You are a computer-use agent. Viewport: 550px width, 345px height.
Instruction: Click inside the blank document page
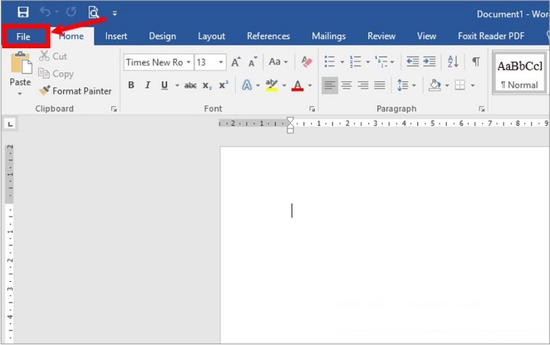pyautogui.click(x=385, y=241)
